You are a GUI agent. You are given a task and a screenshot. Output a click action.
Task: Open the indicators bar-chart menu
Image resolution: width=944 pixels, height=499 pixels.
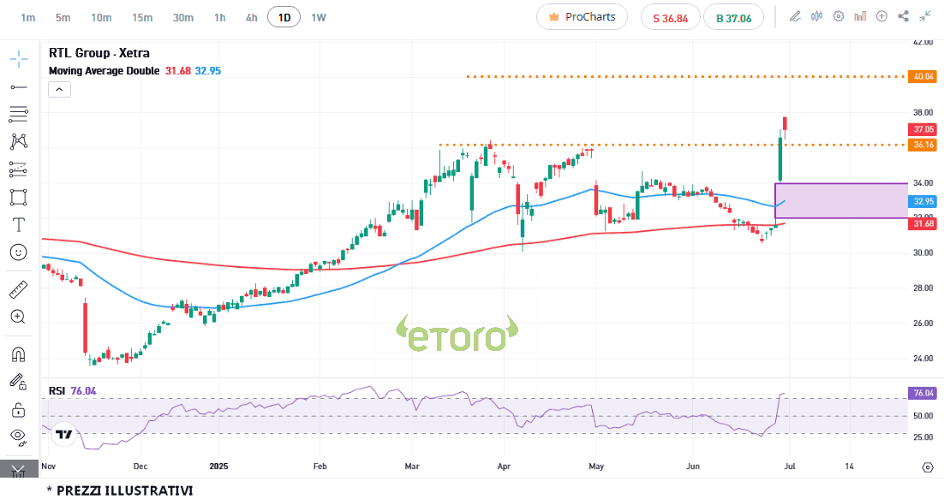click(x=860, y=16)
